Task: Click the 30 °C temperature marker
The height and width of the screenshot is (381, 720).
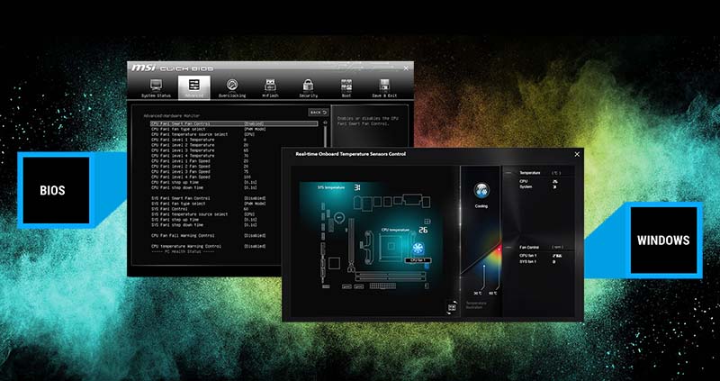Action: click(x=478, y=293)
